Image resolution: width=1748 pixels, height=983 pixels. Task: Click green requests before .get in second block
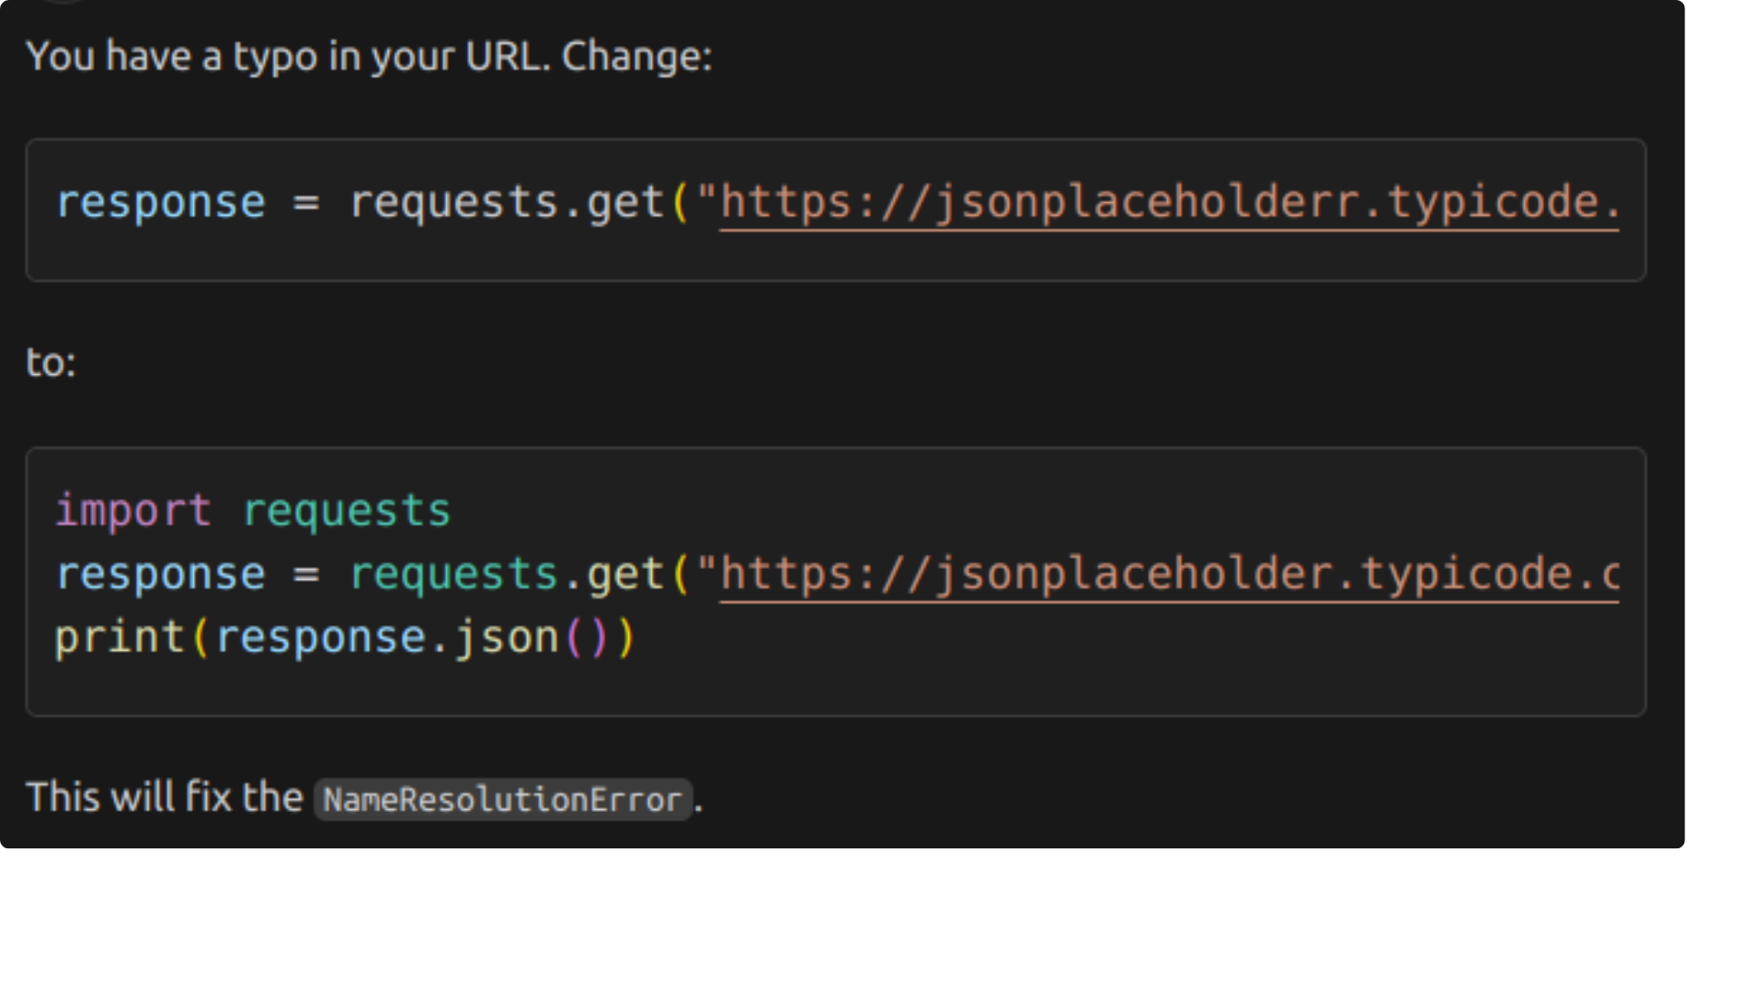(x=453, y=574)
